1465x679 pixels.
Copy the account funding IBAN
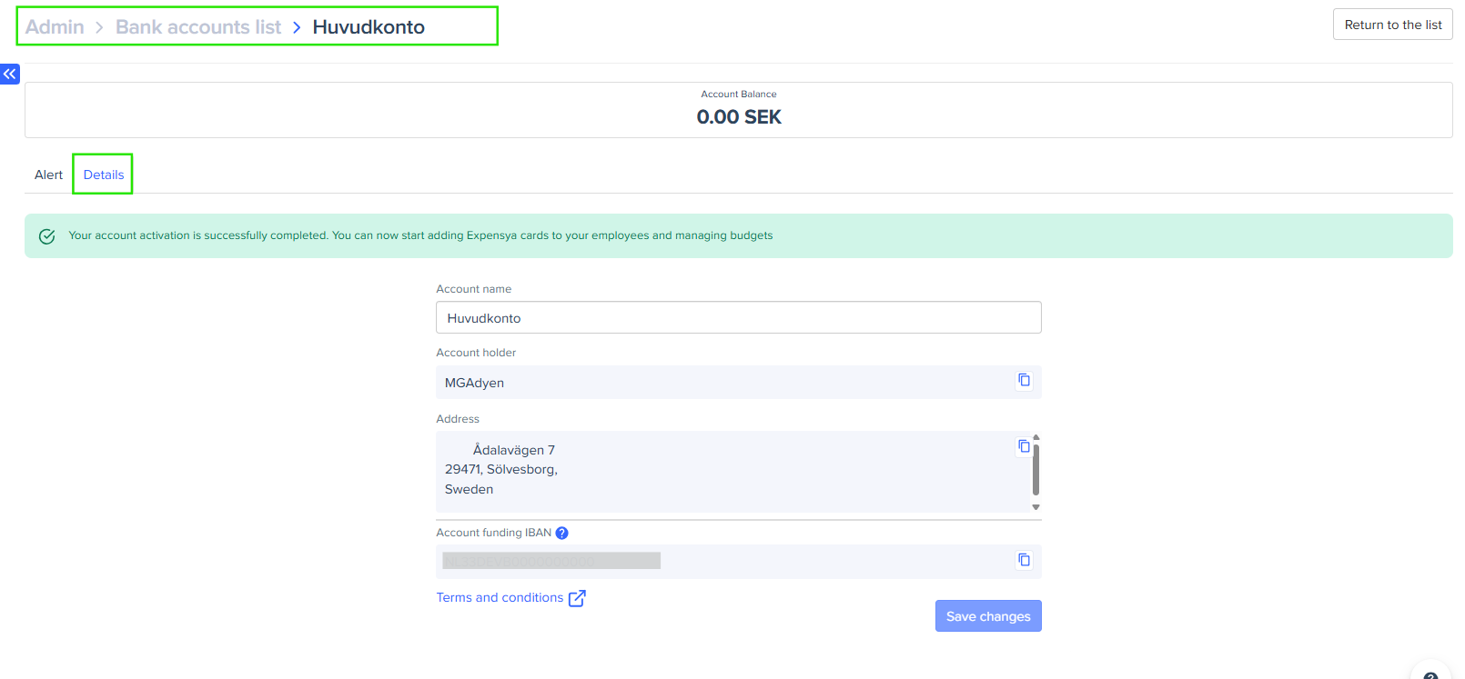click(1024, 560)
